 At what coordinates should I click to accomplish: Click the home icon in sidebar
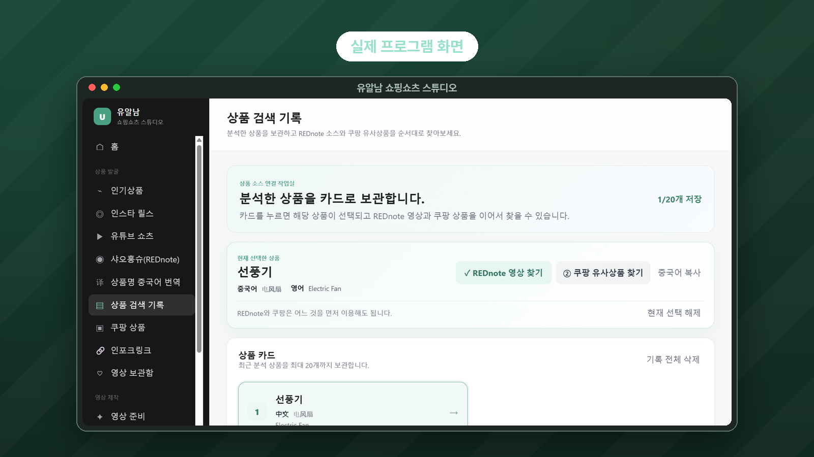100,147
